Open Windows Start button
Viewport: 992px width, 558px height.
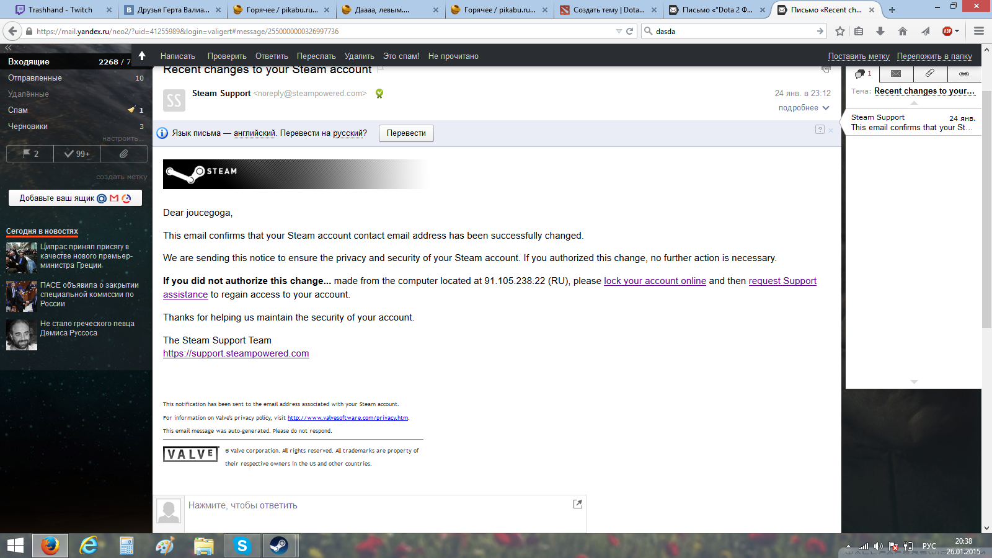pos(15,546)
